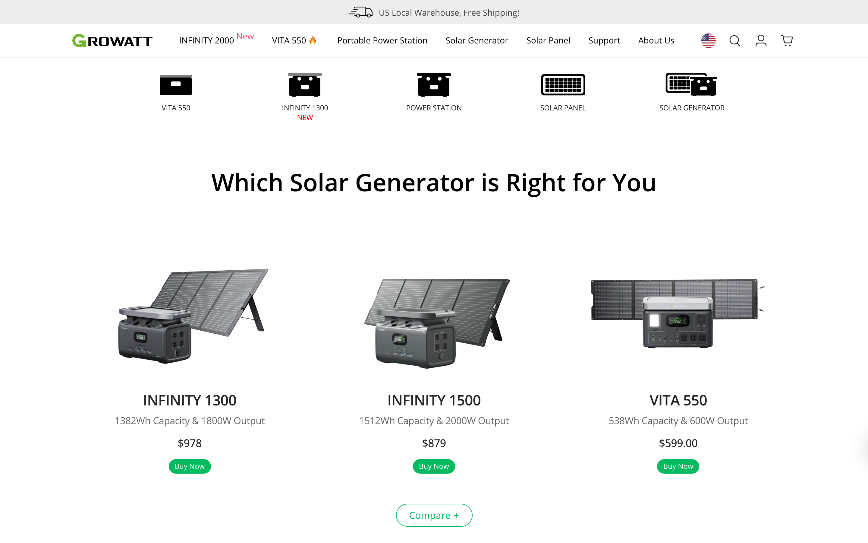Select the SOLAR PANEL category icon
The image size is (868, 543).
click(563, 85)
